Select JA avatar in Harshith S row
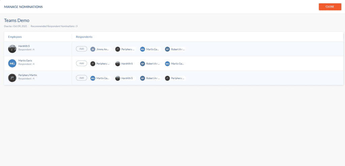Image resolution: width=345 pixels, height=166 pixels. (x=93, y=49)
